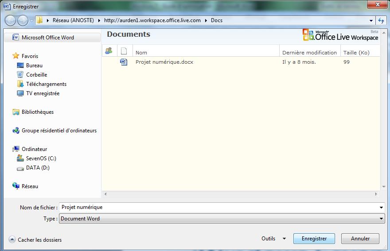
Task: Expand the arrow before Réseau (ANOSTE) breadcrumb
Action: click(x=47, y=20)
